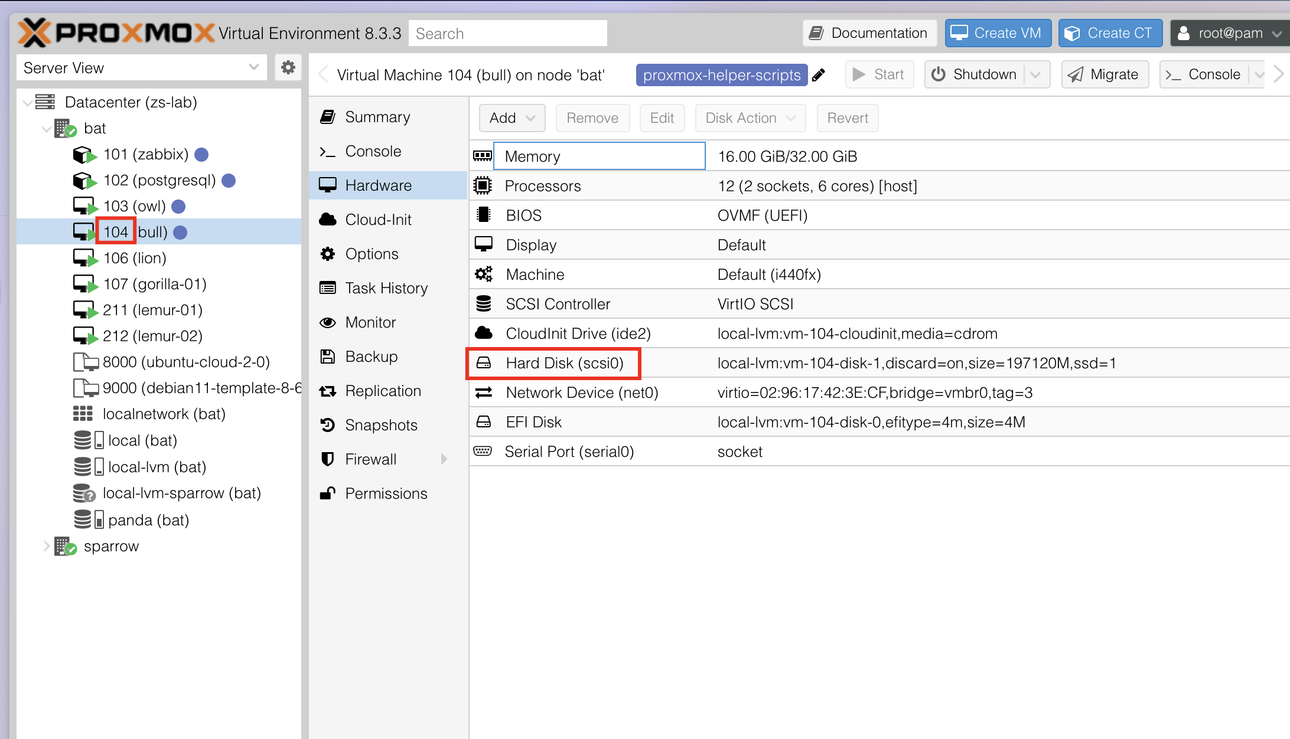Click the postgresql container icon
This screenshot has width=1290, height=739.
click(x=84, y=181)
